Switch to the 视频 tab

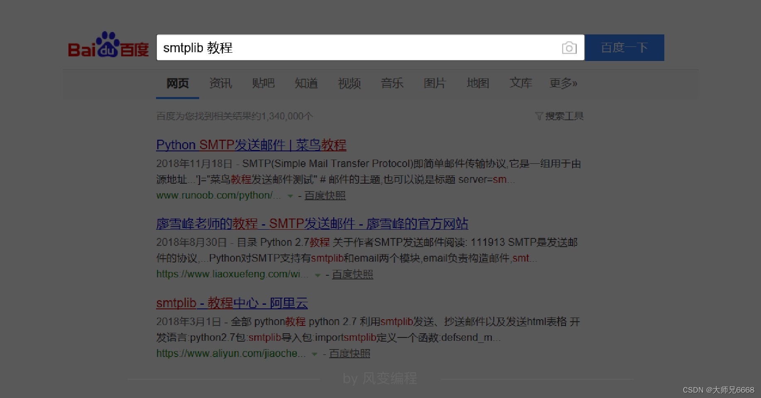[349, 83]
